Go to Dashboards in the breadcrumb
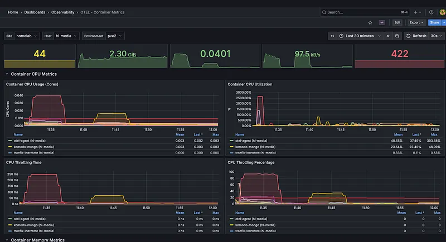446x242 pixels. coord(36,12)
